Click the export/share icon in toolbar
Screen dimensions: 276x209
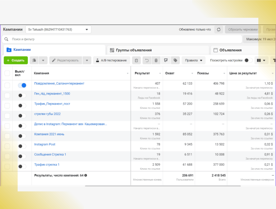point(166,61)
